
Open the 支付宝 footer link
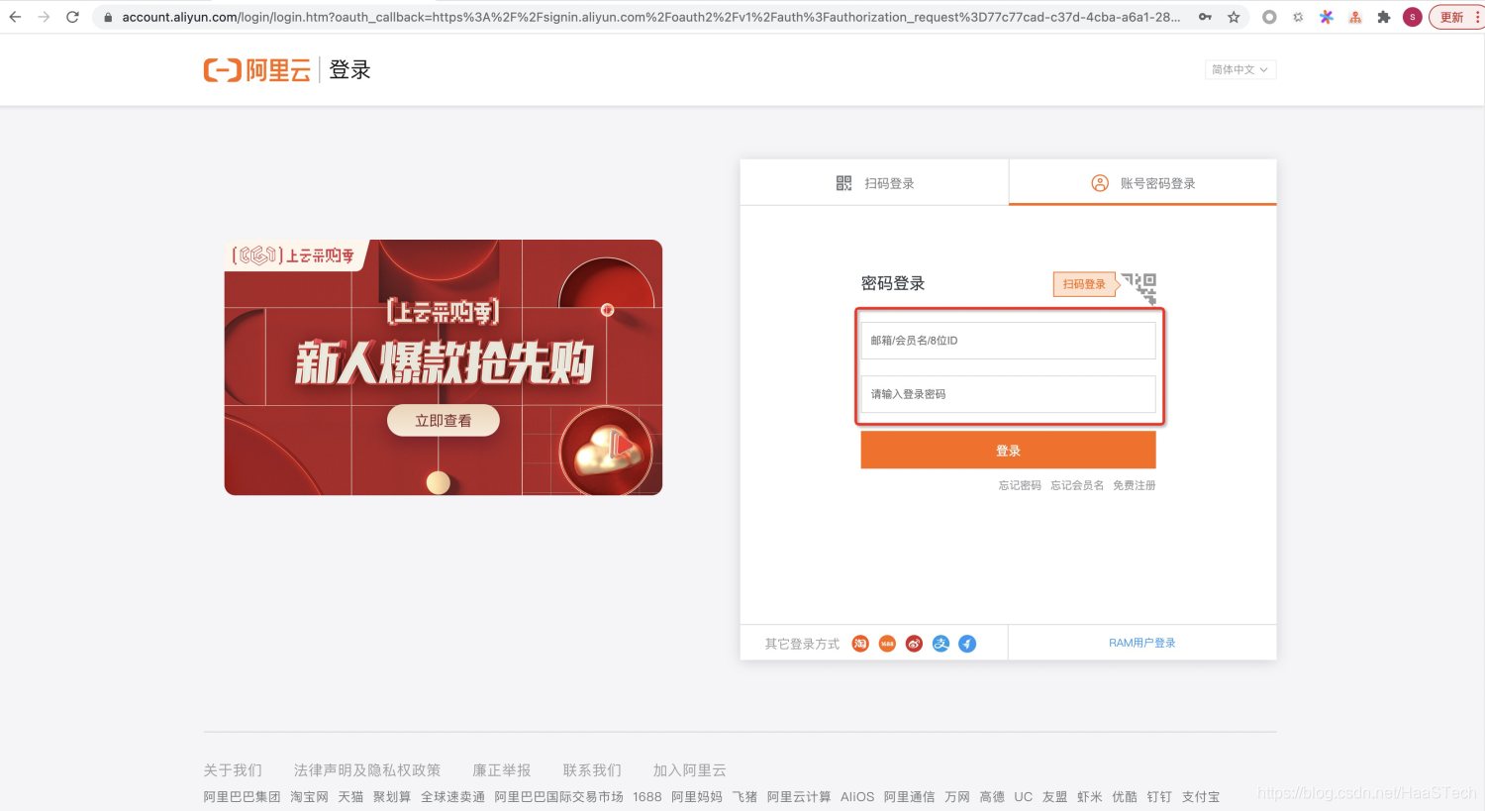(1201, 797)
